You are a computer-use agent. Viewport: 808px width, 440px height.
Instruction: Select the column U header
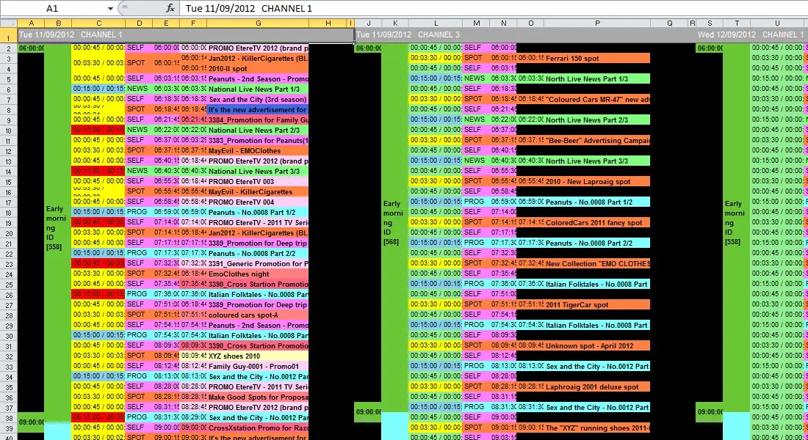coord(778,23)
